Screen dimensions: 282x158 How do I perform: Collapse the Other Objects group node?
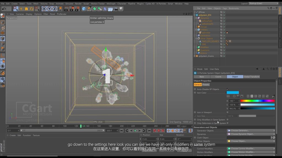point(196,38)
